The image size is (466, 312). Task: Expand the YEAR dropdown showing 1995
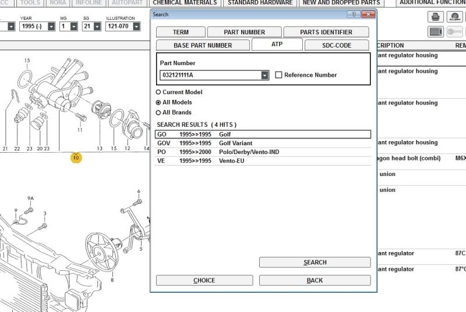(x=51, y=27)
